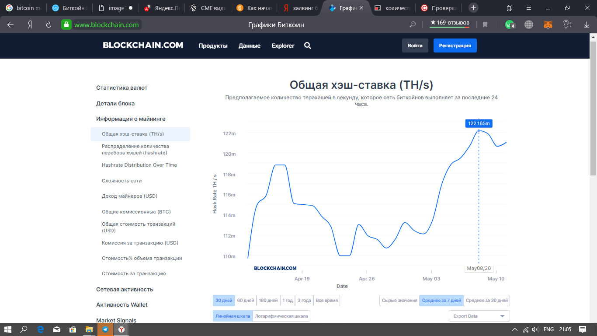Select the 30 дней time range
Screen dimensions: 597x336
tap(224, 301)
